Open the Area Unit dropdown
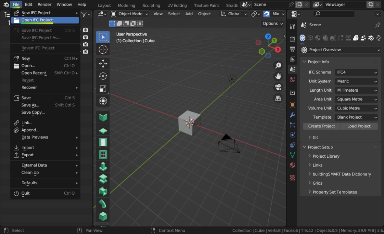384x234 pixels. click(356, 99)
